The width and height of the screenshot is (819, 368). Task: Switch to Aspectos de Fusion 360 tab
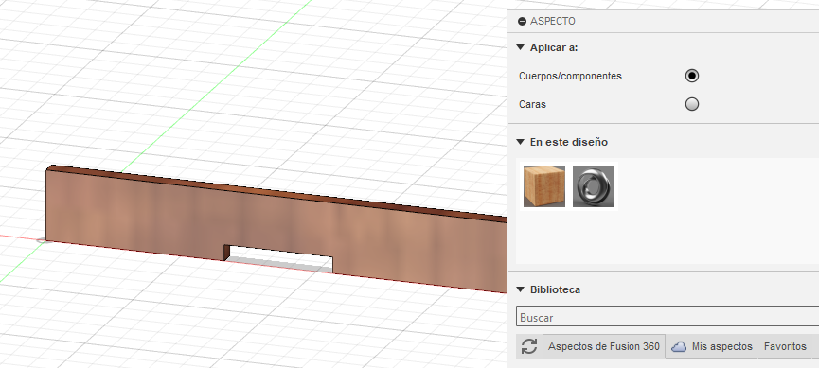pyautogui.click(x=604, y=346)
